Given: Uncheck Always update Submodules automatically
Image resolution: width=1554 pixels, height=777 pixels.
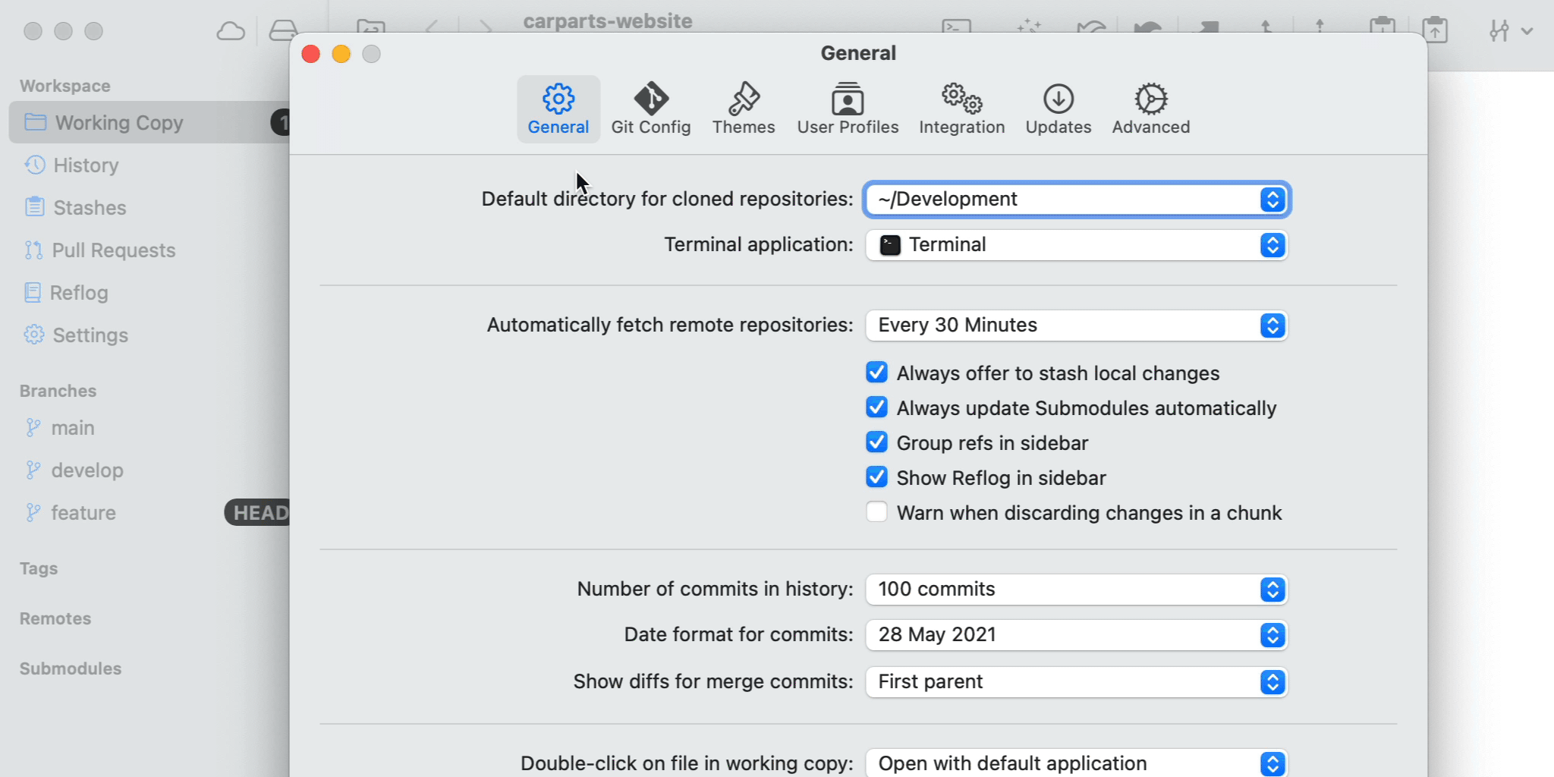Looking at the screenshot, I should tap(877, 407).
